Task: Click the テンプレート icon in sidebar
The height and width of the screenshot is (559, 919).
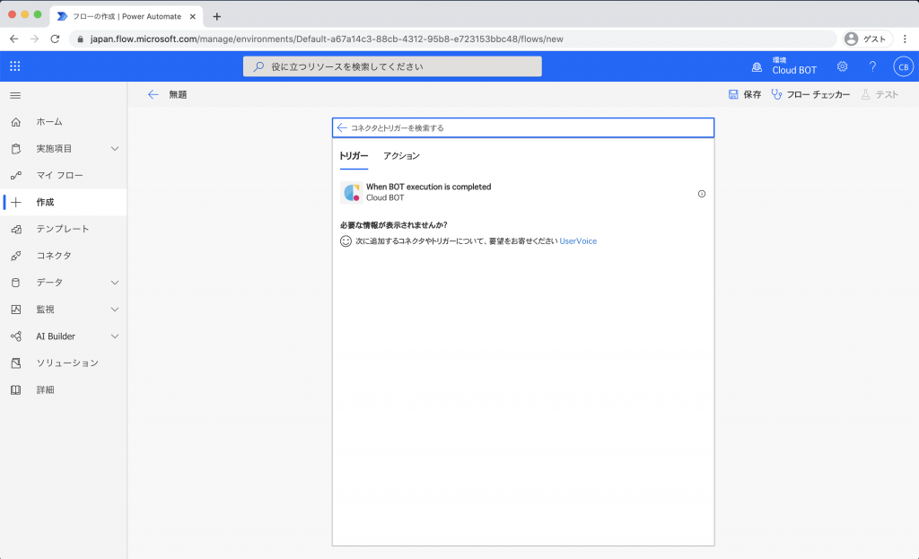Action: 16,229
